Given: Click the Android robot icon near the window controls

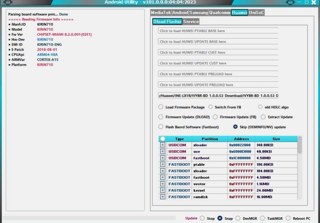Looking at the screenshot, I should point(290,3).
